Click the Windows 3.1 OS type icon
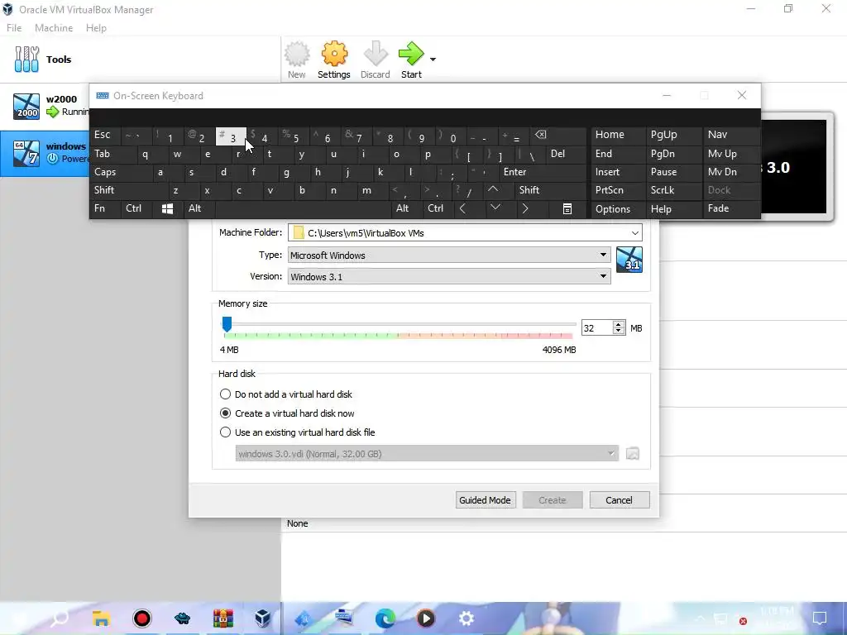Viewport: 847px width, 635px height. click(629, 259)
